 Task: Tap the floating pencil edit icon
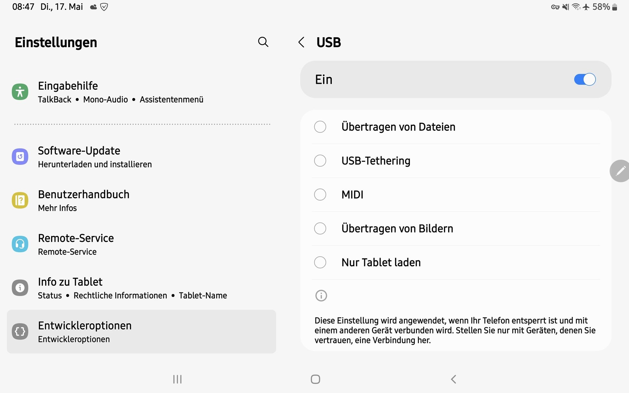(620, 171)
